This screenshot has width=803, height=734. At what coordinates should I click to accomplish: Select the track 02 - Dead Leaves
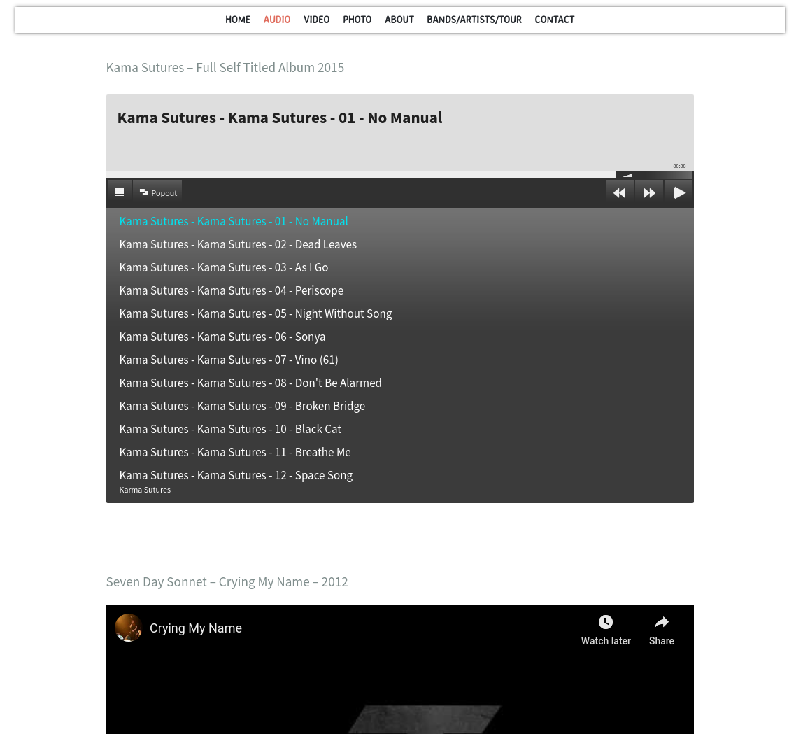pos(238,244)
